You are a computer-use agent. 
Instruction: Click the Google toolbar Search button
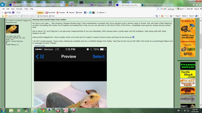180,9
